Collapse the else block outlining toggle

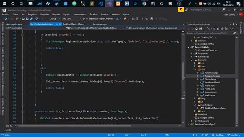[x=22, y=68]
